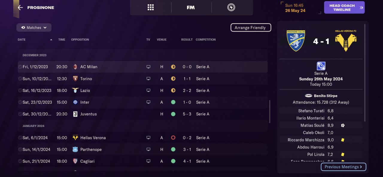Click the TV icon on the Torino match

click(x=148, y=79)
